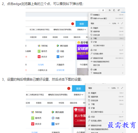Viewport: 138px width, 133px height.
Task: Click red badge in upper search box
Action: point(73,24)
